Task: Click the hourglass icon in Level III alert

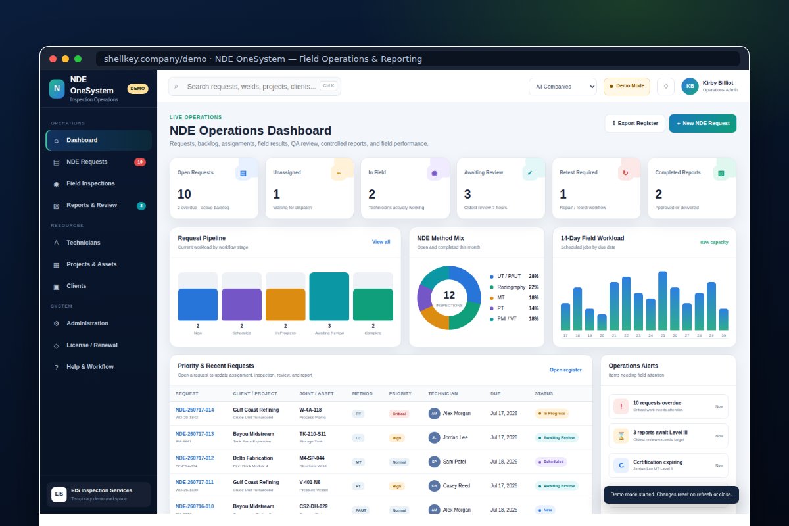Action: tap(621, 436)
